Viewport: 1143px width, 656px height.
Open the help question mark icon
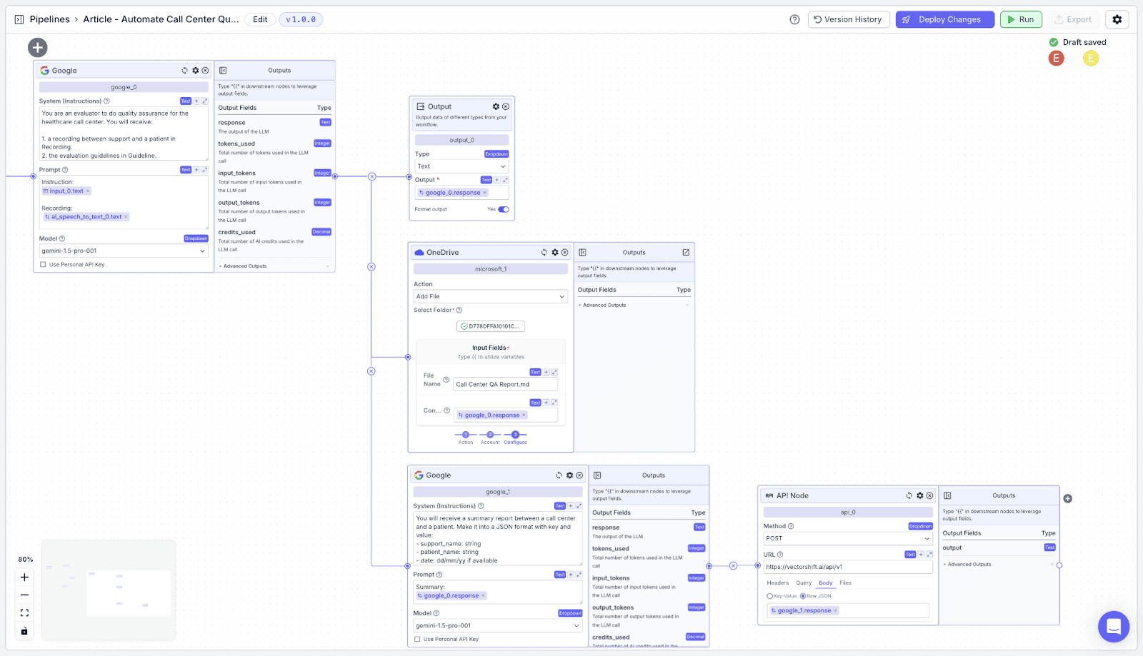tap(794, 19)
